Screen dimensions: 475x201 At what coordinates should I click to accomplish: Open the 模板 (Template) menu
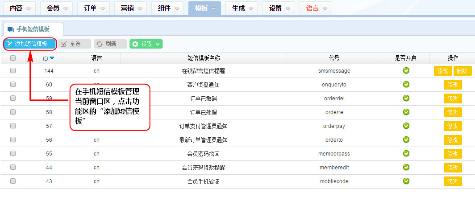point(204,8)
